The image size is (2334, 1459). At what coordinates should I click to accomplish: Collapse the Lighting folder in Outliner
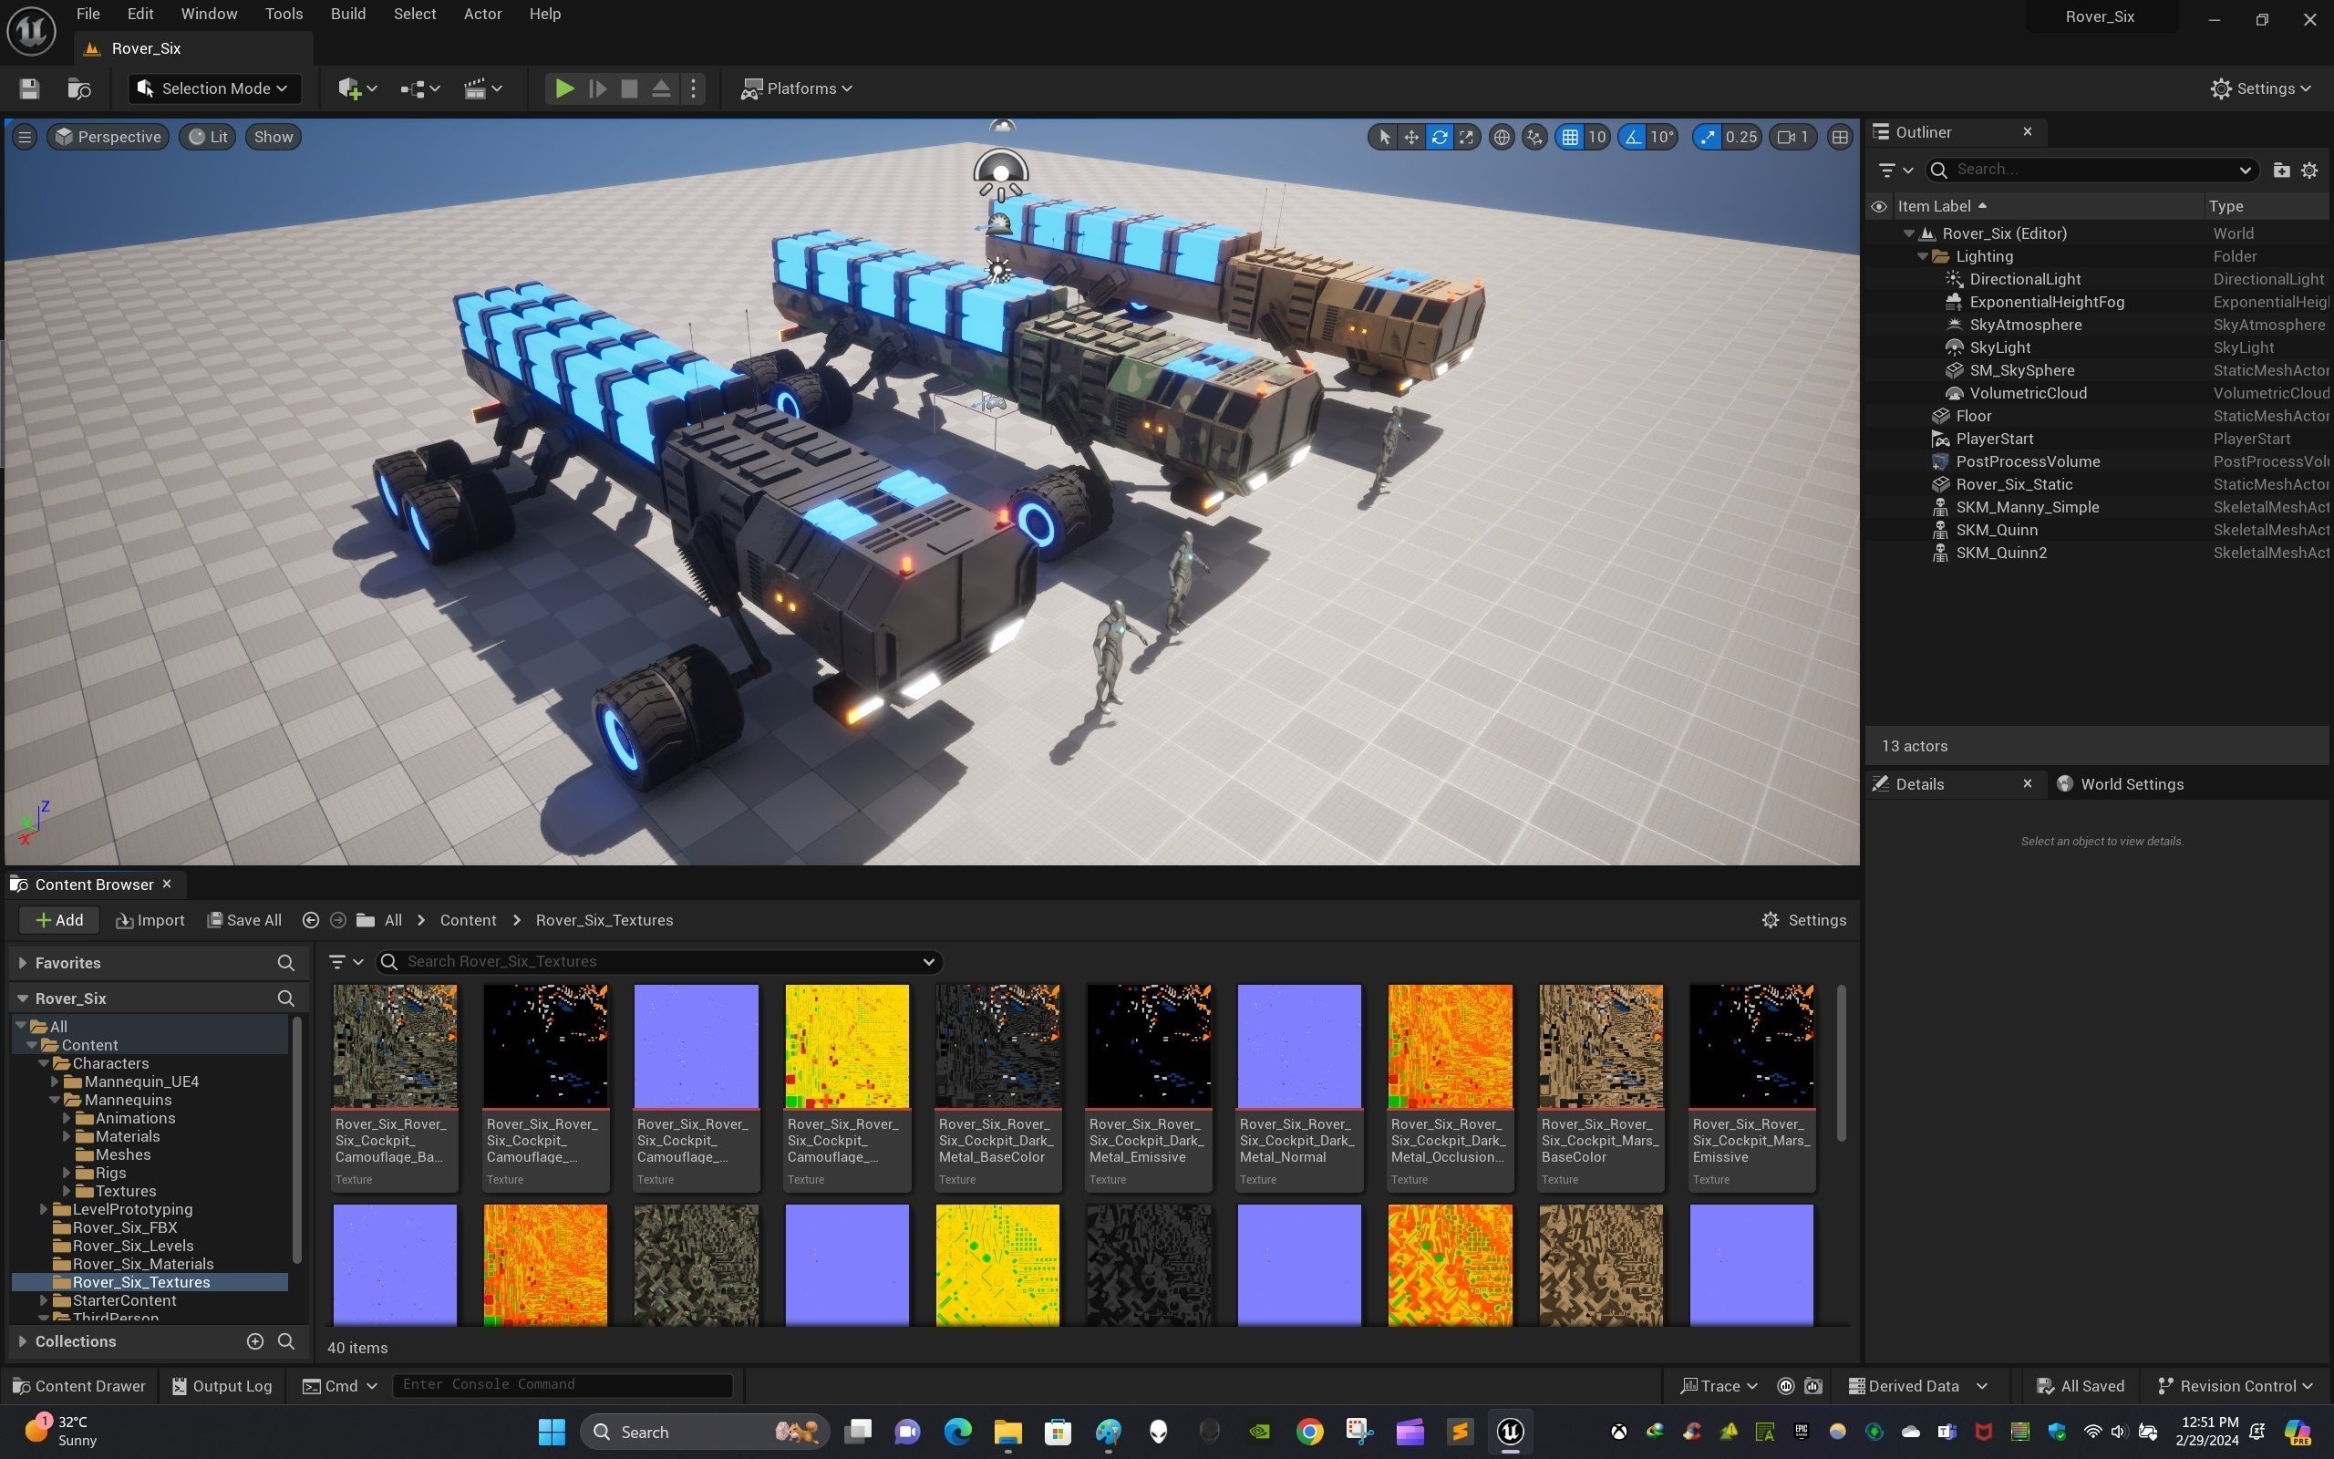(x=1922, y=256)
